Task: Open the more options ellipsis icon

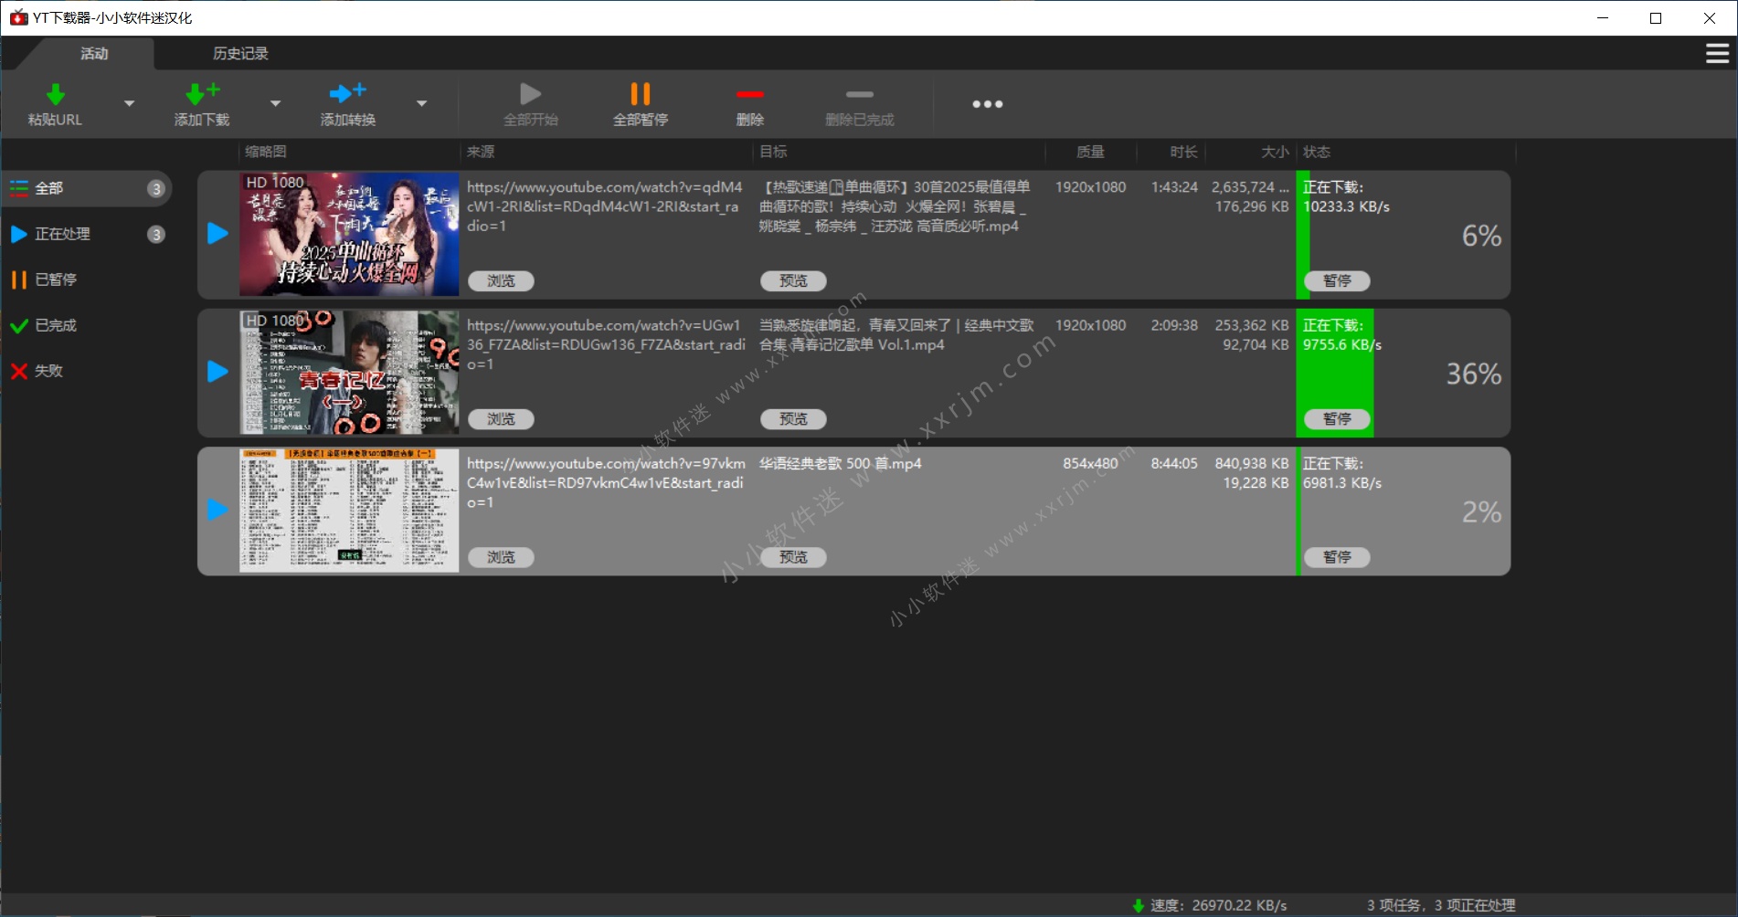Action: [987, 103]
